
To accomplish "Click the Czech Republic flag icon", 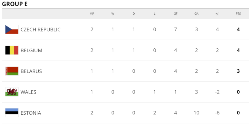I will pyautogui.click(x=12, y=29).
